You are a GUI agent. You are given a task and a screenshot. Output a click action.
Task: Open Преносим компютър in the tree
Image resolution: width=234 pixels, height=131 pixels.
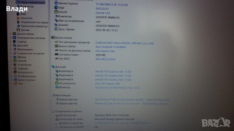(34, 26)
